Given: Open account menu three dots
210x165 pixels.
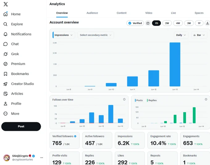Looking at the screenshot, I should (x=42, y=158).
